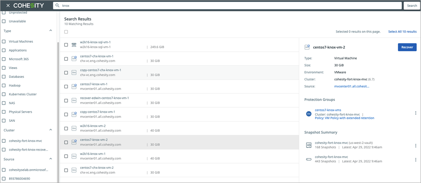This screenshot has width=421, height=183.
Task: Click the blue Vm protection group badge
Action: tap(308, 114)
